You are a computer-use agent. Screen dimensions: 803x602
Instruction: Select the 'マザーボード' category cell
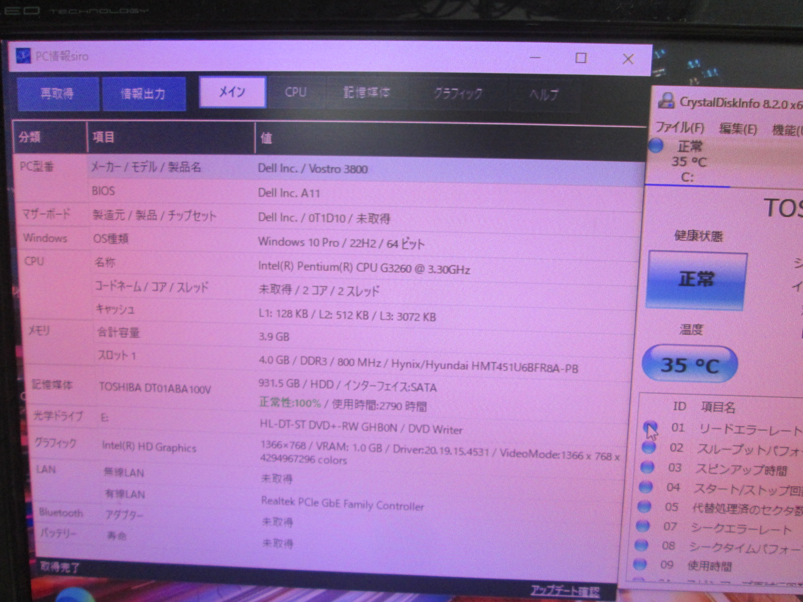(x=46, y=214)
